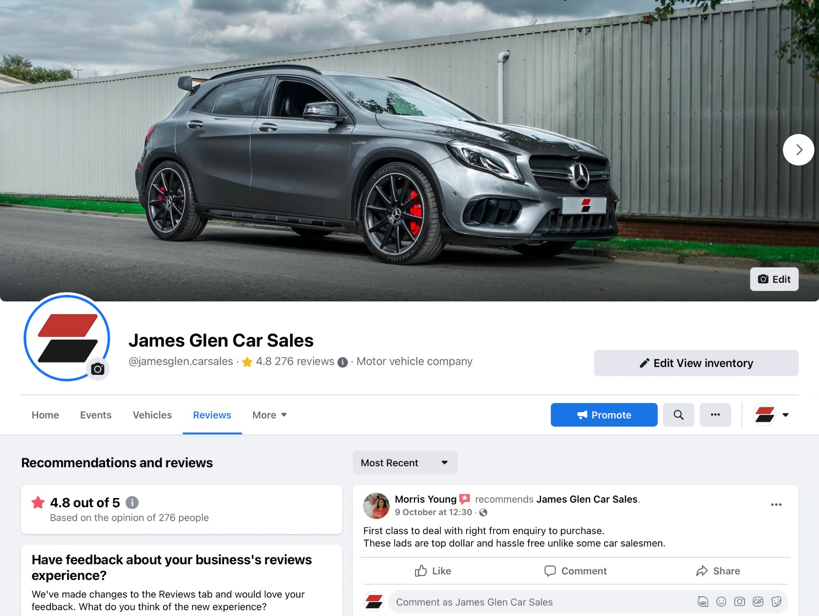819x616 pixels.
Task: Attach a photo using comment camera icon
Action: (x=739, y=602)
